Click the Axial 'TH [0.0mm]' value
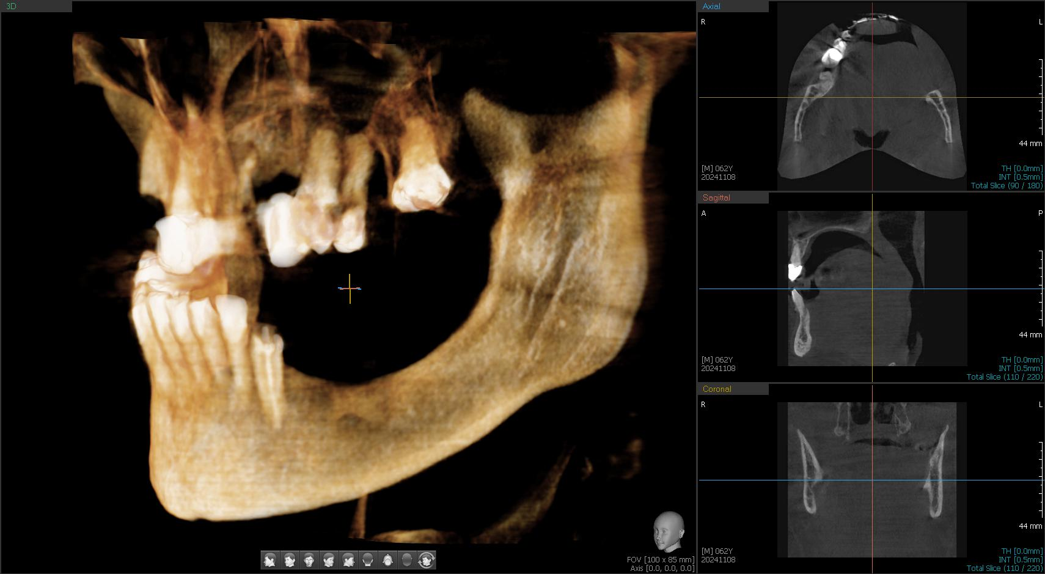The height and width of the screenshot is (574, 1045). pos(1022,169)
